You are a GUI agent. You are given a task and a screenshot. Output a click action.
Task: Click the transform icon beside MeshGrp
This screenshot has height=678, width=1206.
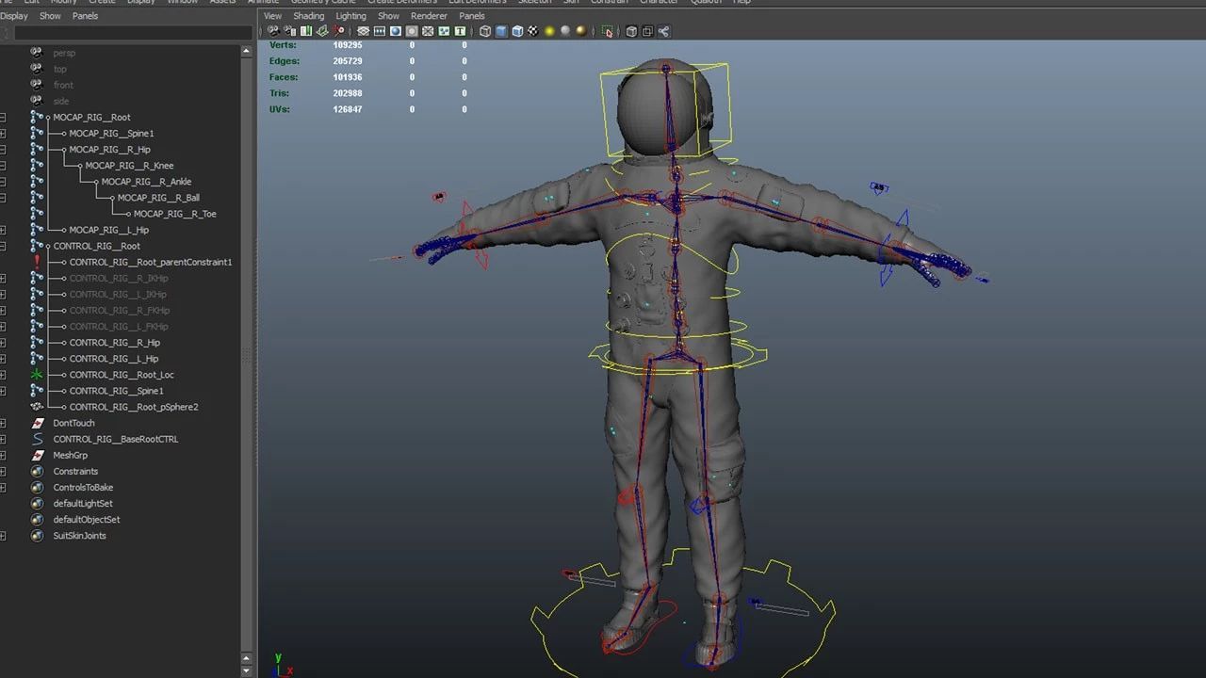pos(37,455)
